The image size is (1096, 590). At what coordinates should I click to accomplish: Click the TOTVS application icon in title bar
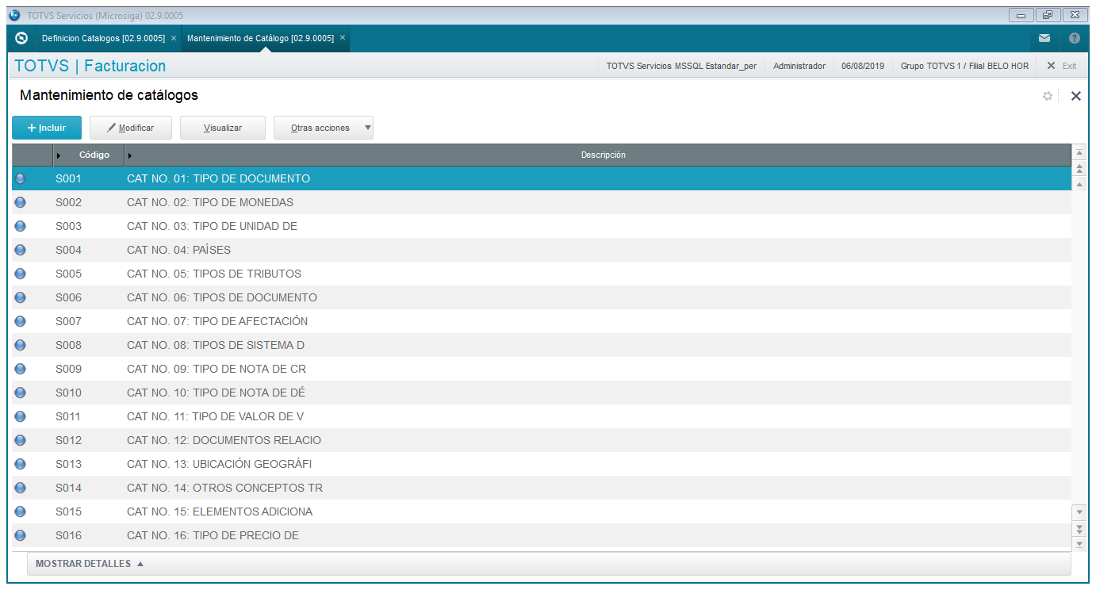(14, 15)
